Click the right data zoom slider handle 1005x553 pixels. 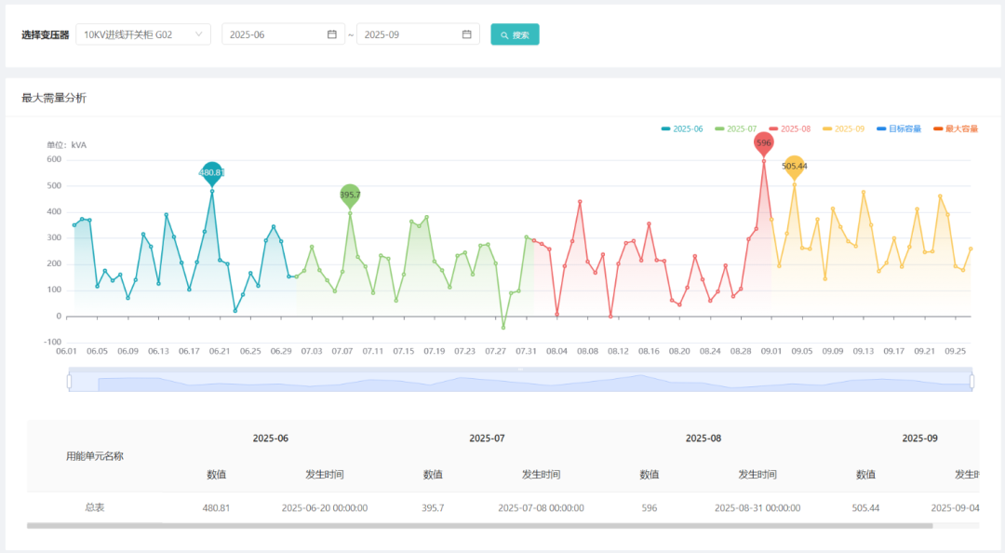tap(971, 381)
